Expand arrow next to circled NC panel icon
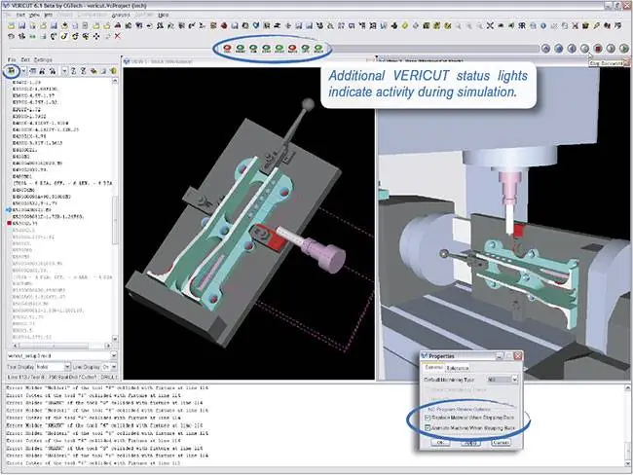 [23, 71]
